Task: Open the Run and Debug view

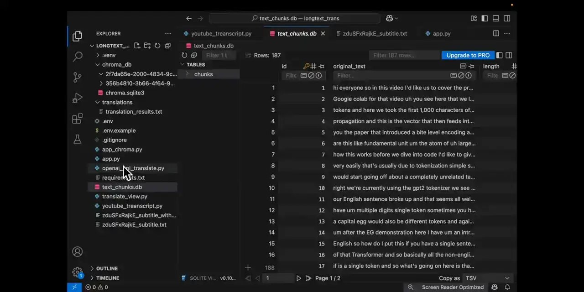Action: tap(78, 98)
